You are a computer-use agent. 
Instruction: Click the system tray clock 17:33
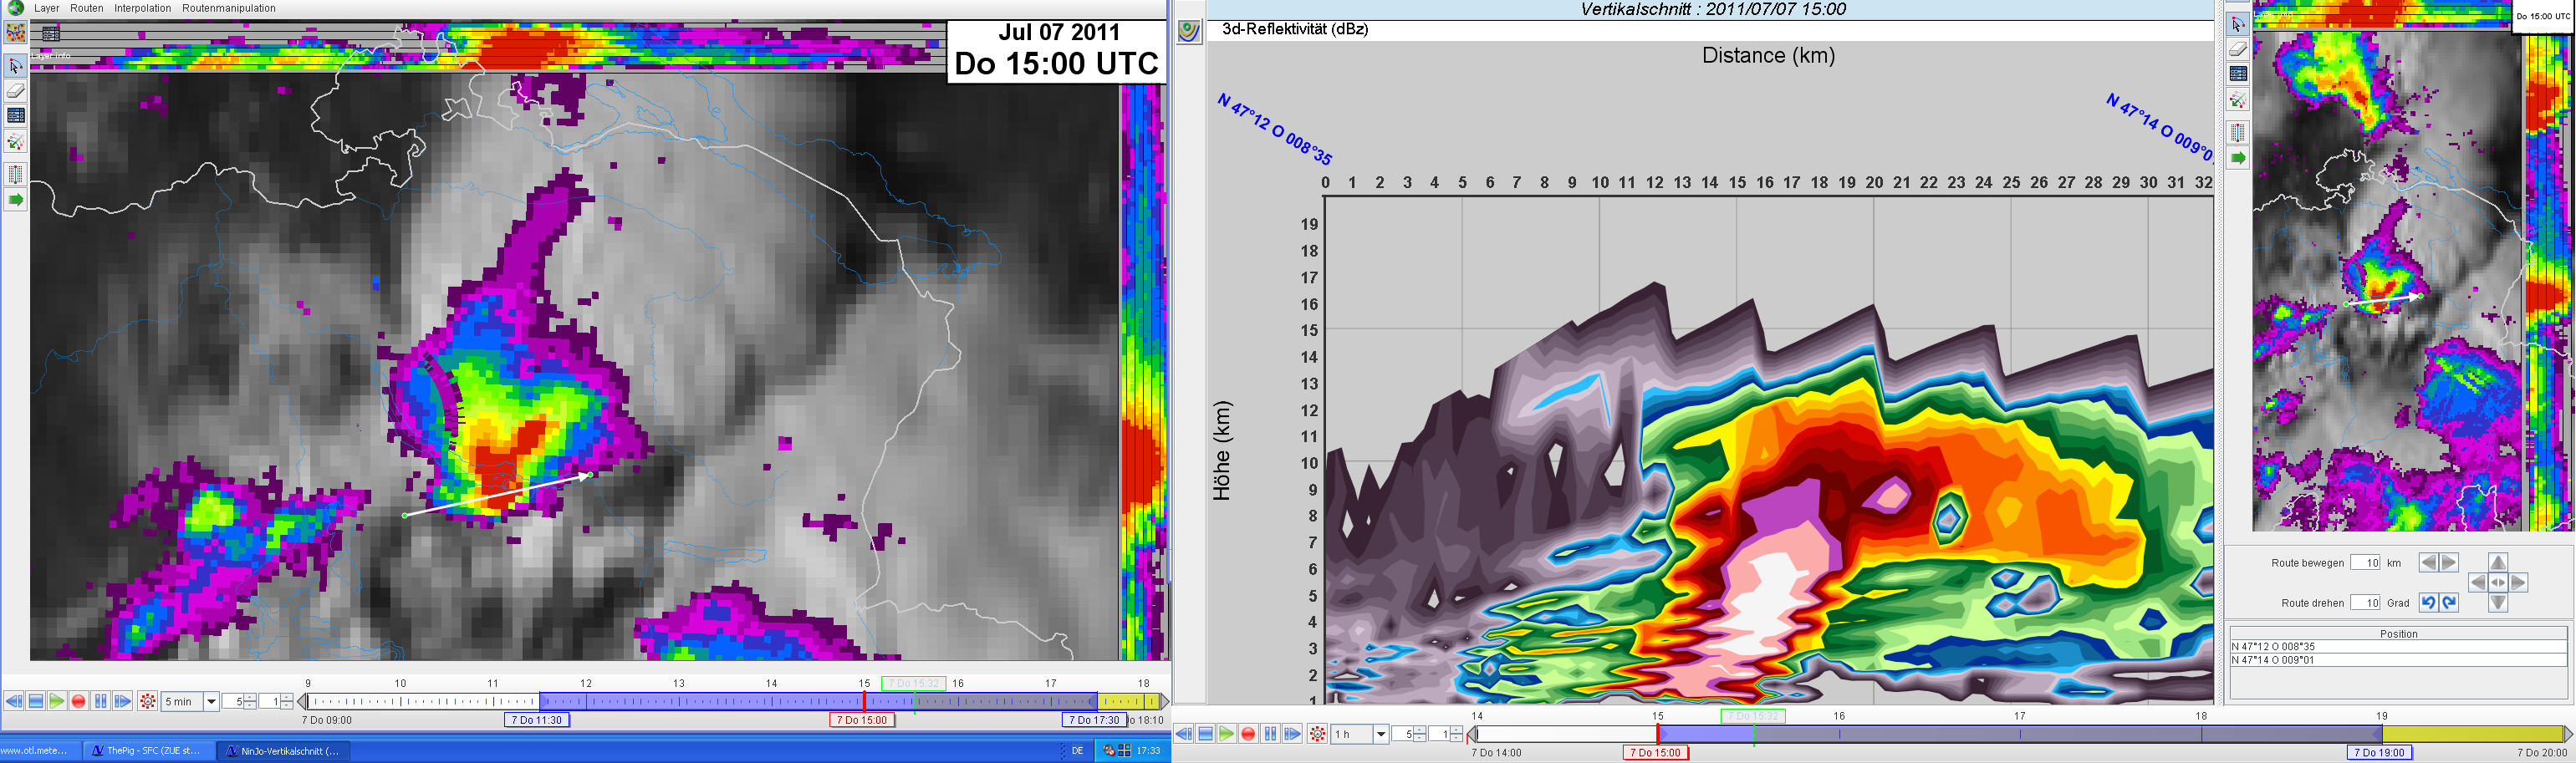[x=1148, y=751]
